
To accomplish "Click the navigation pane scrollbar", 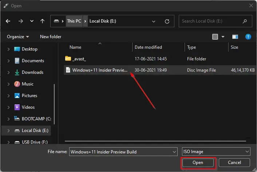I will 54,104.
